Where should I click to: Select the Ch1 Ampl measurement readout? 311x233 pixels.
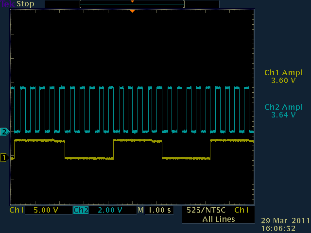(283, 77)
